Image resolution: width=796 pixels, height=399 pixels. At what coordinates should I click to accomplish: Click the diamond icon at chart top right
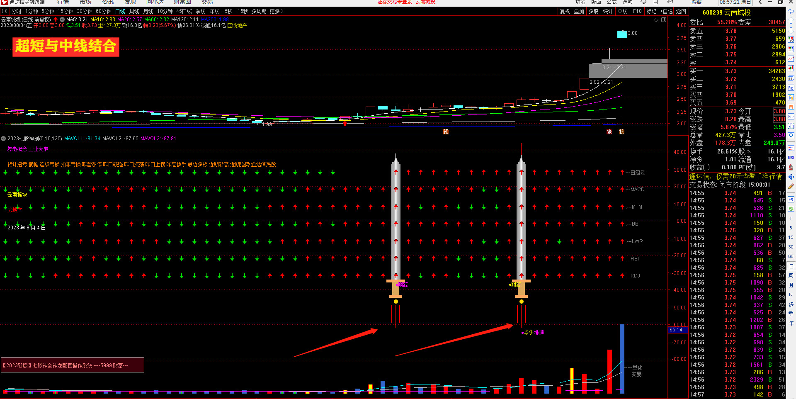point(656,19)
